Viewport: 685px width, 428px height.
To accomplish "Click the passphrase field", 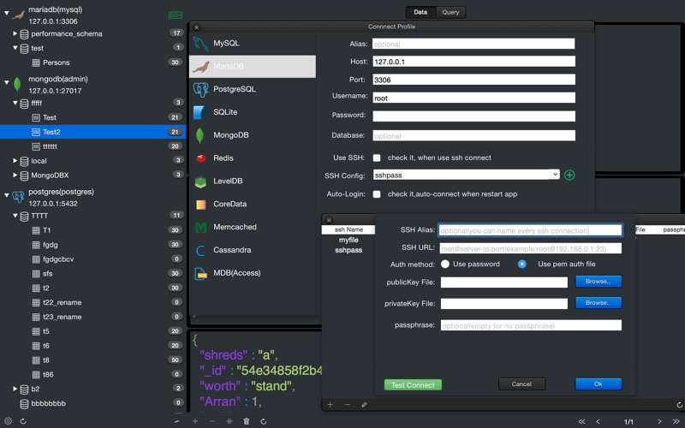I will tap(531, 325).
